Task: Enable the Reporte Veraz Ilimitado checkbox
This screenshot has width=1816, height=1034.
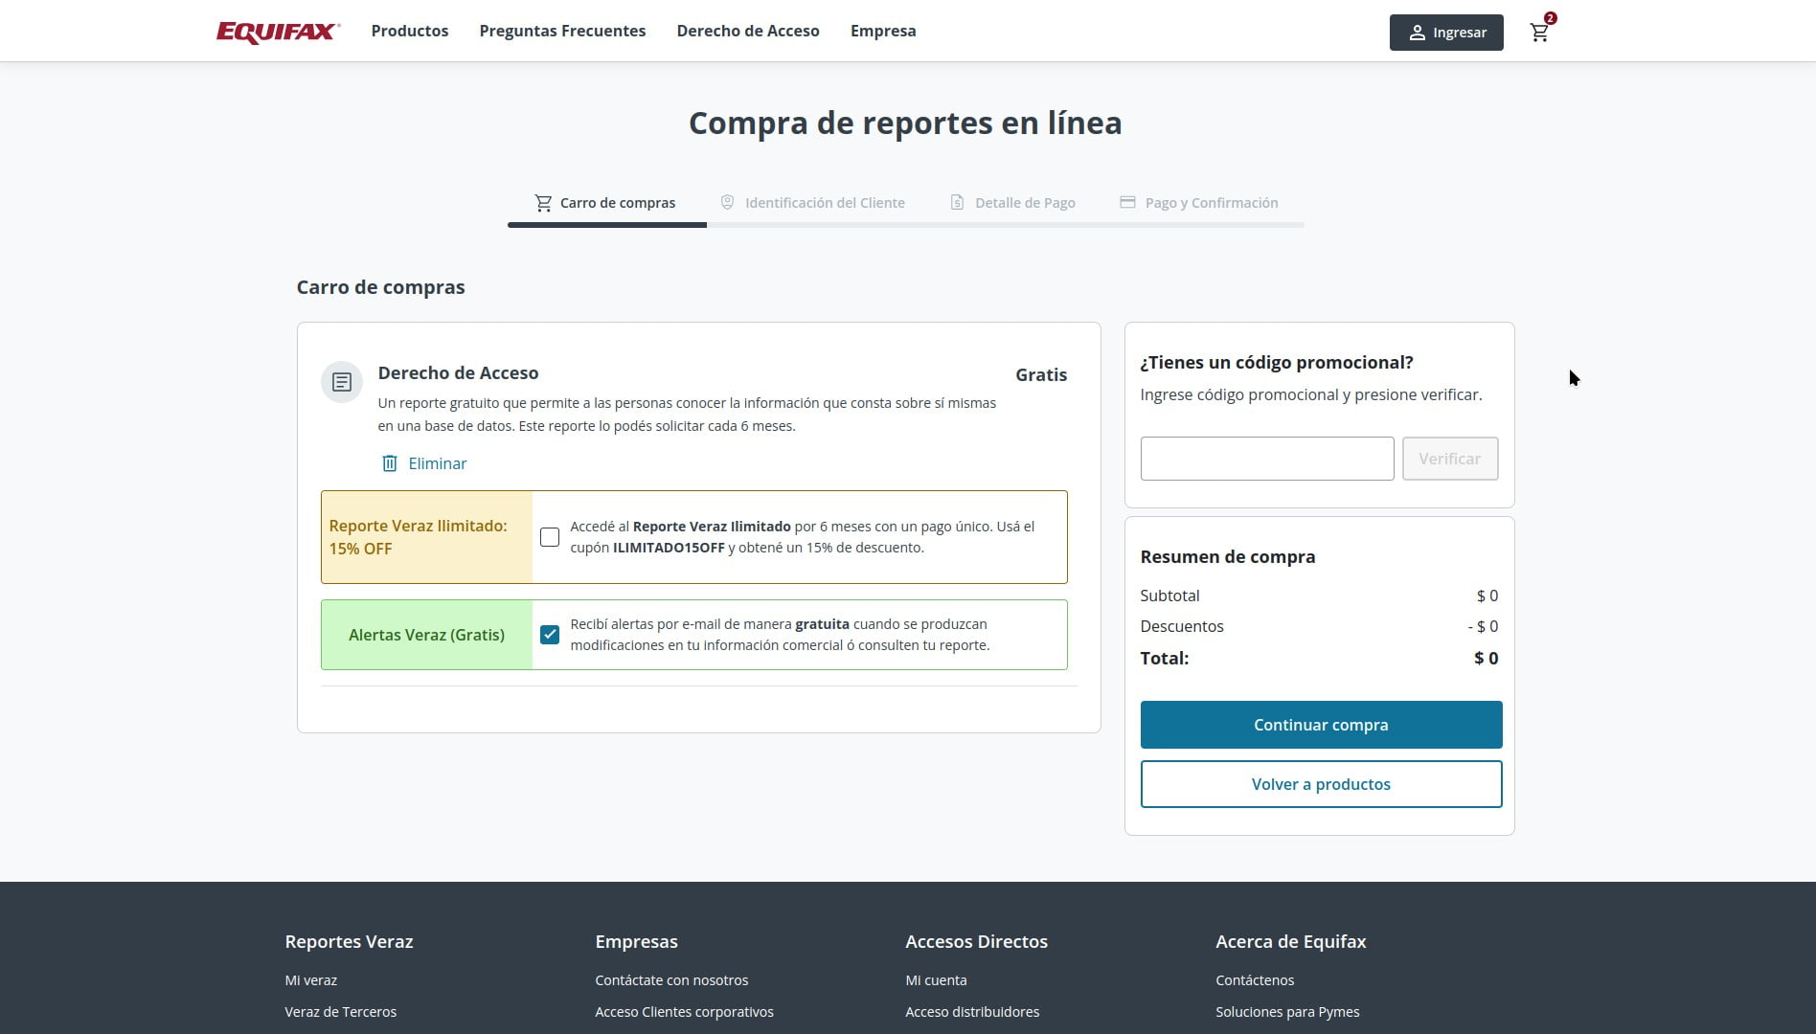Action: click(550, 537)
